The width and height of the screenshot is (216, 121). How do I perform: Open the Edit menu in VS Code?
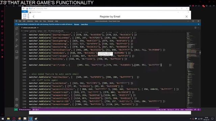(x=24, y=21)
